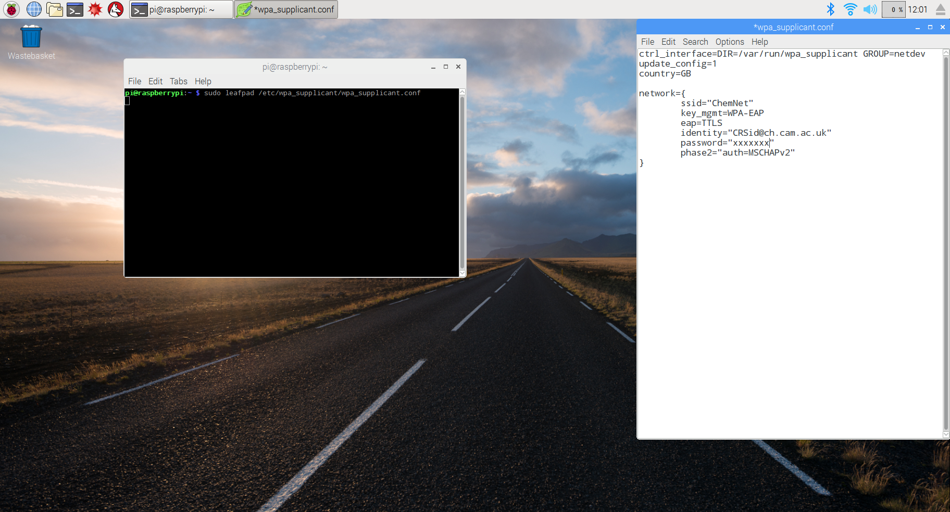
Task: Open the File Manager folders icon
Action: pos(54,9)
